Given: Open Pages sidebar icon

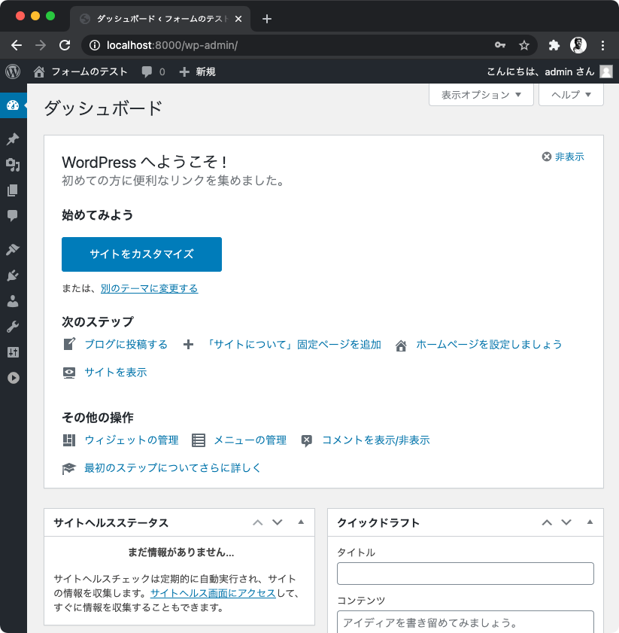Looking at the screenshot, I should (x=13, y=190).
